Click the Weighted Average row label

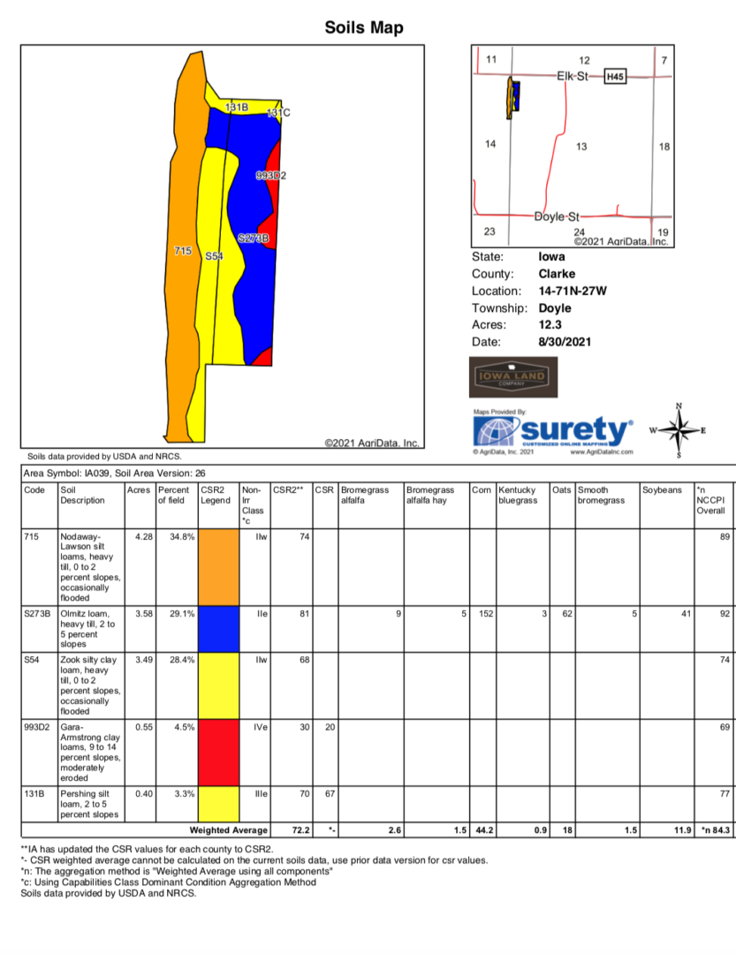(227, 830)
